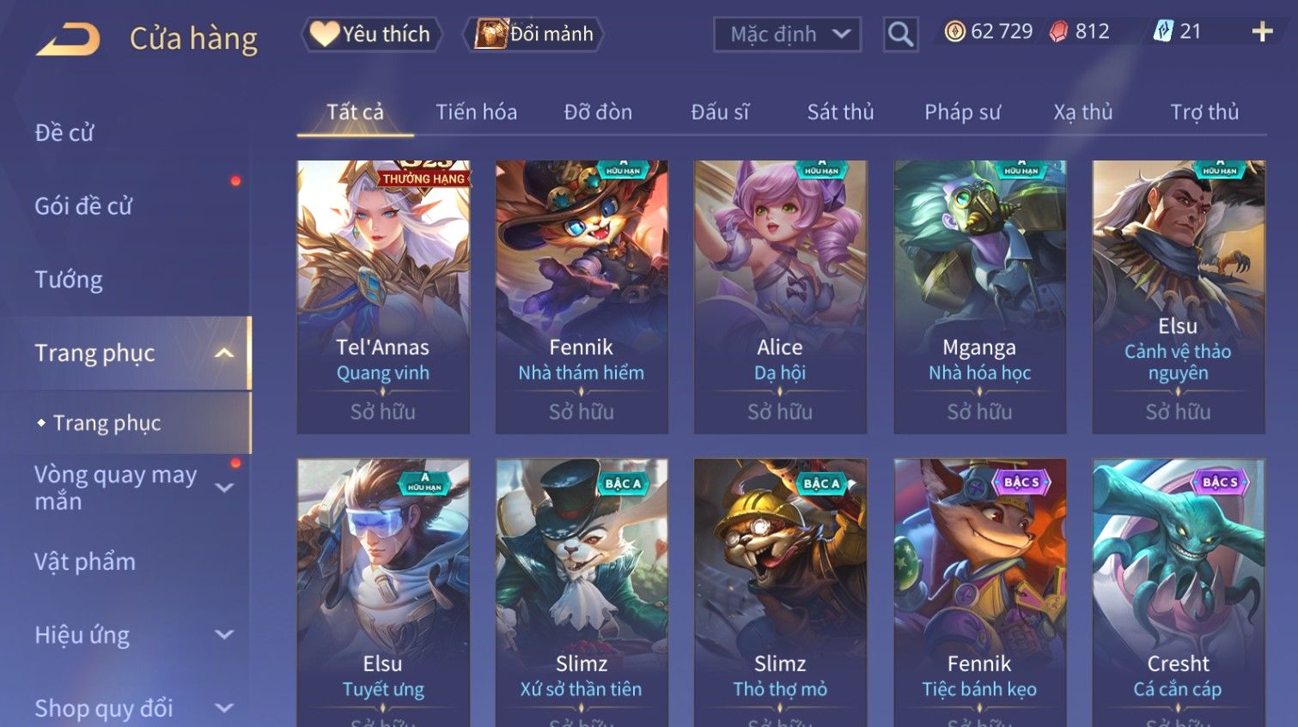
Task: Open Gói đề cử in sidebar
Action: click(x=83, y=206)
